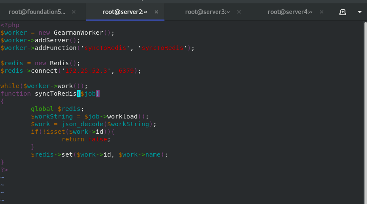Close the root@server4:~ tab
This screenshot has width=367, height=204.
pyautogui.click(x=322, y=12)
